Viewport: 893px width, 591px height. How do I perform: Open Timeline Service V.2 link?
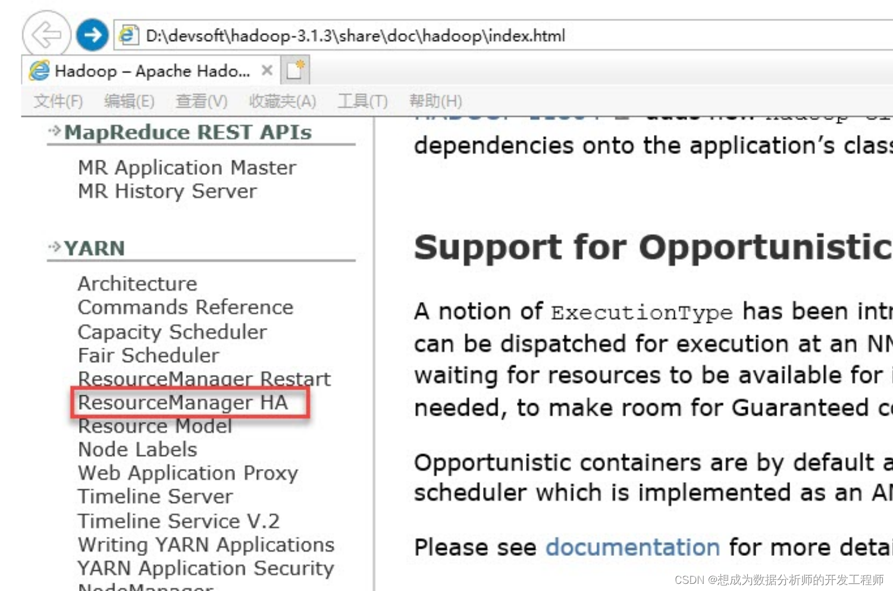(178, 521)
